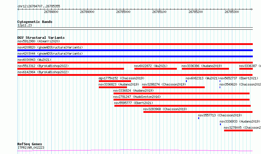Select the nsv4203044 gnomAD blue variant bar
Image resolution: width=261 pixels, height=154 pixels.
tap(135, 56)
